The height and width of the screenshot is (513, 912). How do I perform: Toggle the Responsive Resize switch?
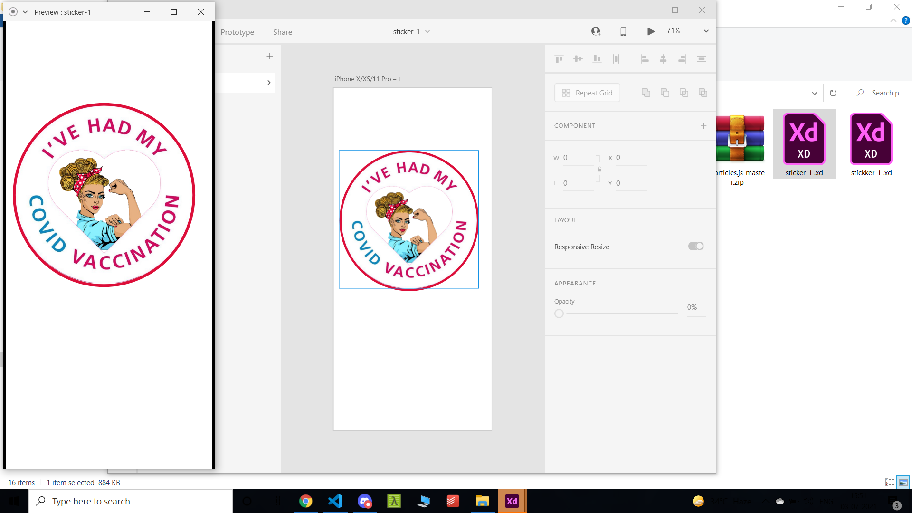point(696,246)
